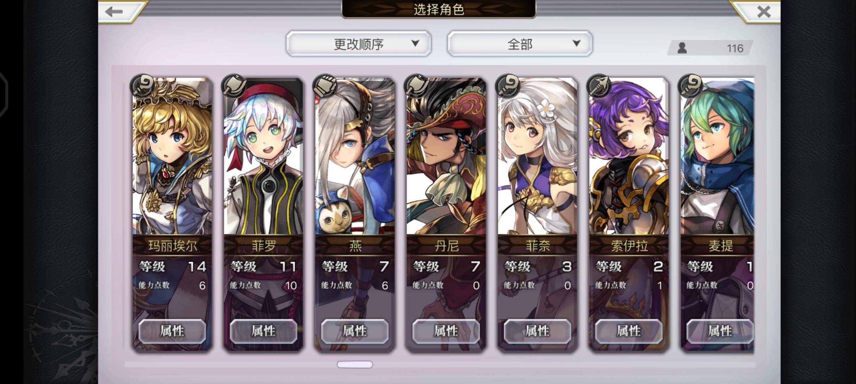Go back using the arrow button

pos(114,11)
